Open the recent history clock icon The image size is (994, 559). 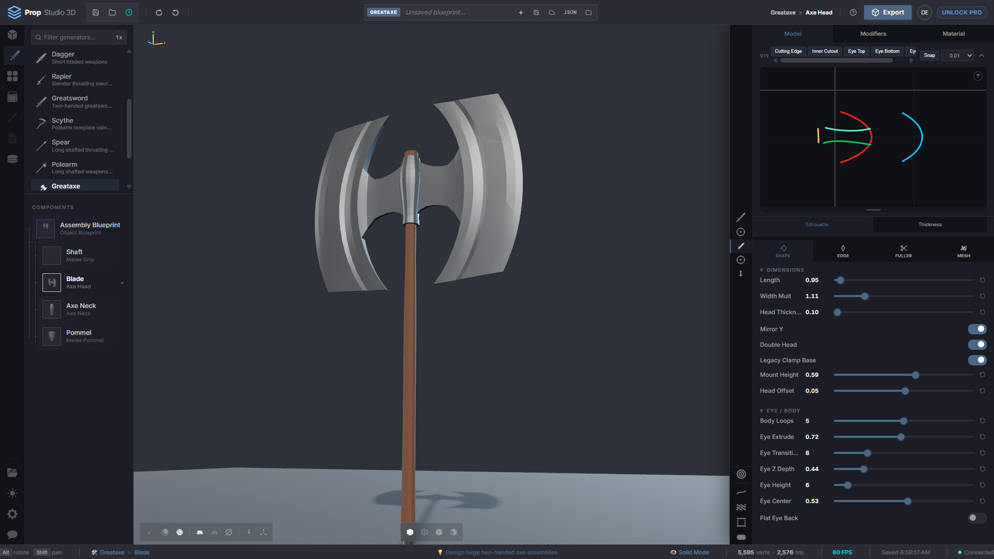coord(129,12)
